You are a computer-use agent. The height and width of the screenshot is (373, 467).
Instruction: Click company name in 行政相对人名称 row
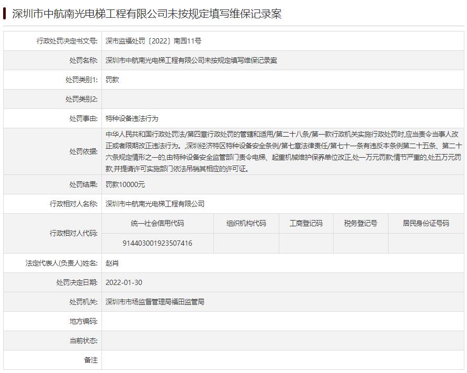[x=155, y=204]
